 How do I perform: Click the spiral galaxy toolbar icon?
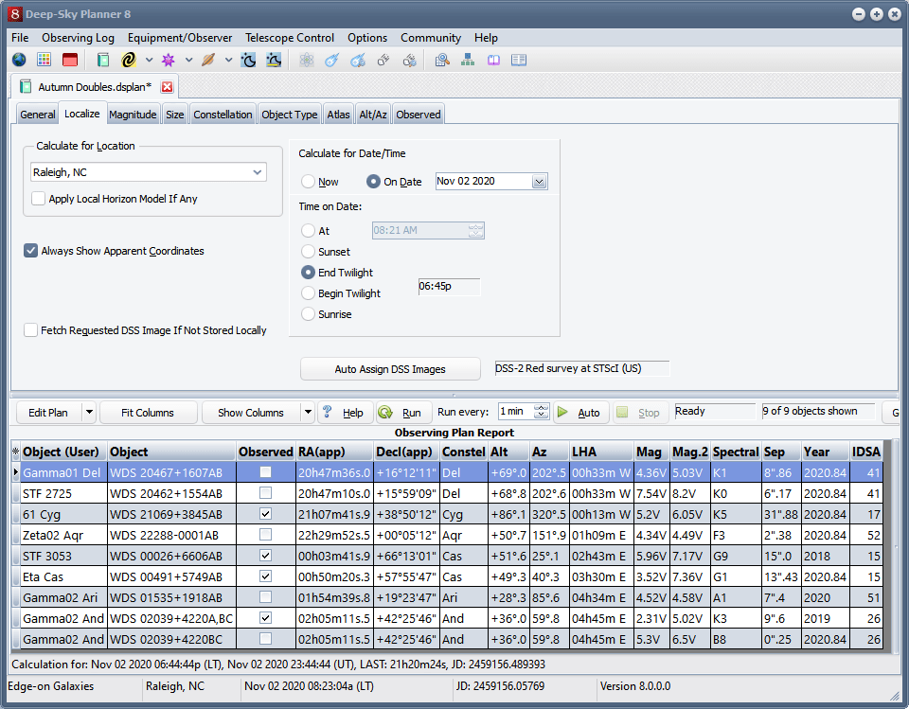click(129, 60)
